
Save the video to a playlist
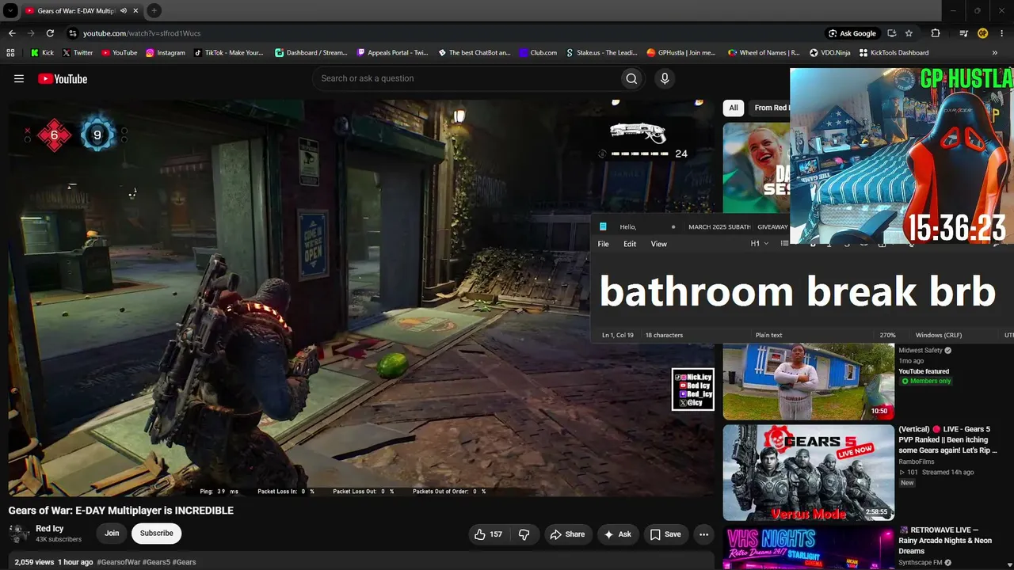pyautogui.click(x=665, y=534)
